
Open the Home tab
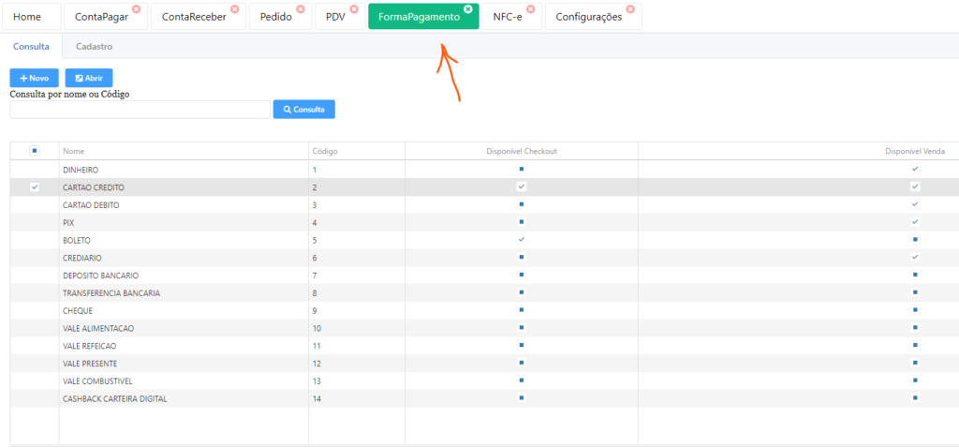point(27,17)
